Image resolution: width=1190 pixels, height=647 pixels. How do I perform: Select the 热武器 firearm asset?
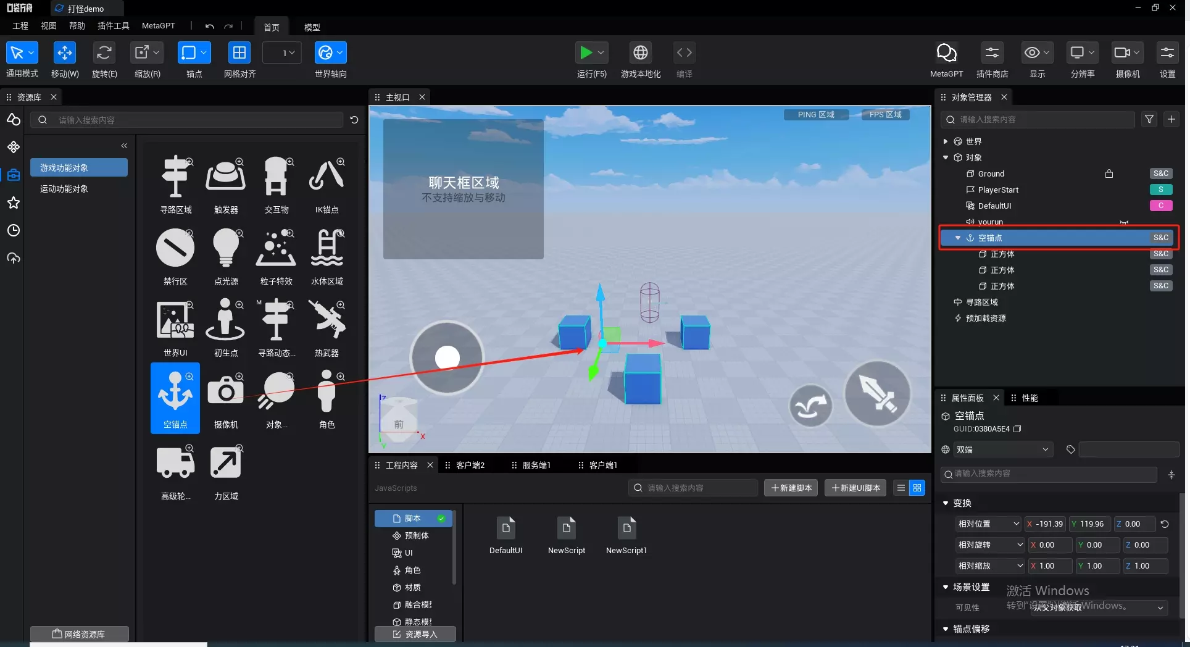click(x=327, y=327)
